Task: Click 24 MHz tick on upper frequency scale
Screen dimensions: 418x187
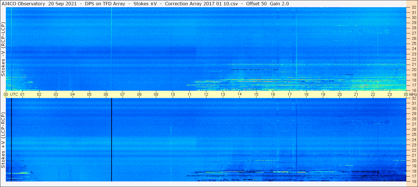Action: point(414,49)
